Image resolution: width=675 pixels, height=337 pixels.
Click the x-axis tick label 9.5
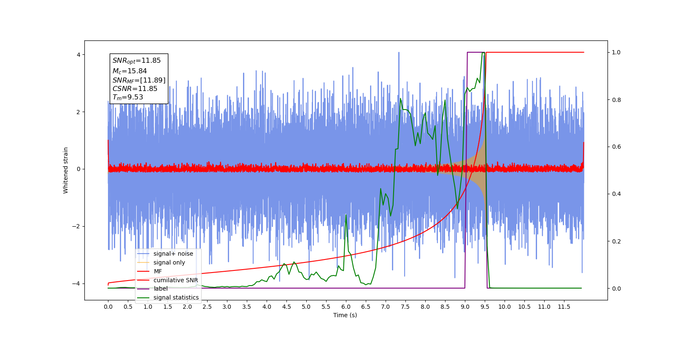pyautogui.click(x=485, y=307)
